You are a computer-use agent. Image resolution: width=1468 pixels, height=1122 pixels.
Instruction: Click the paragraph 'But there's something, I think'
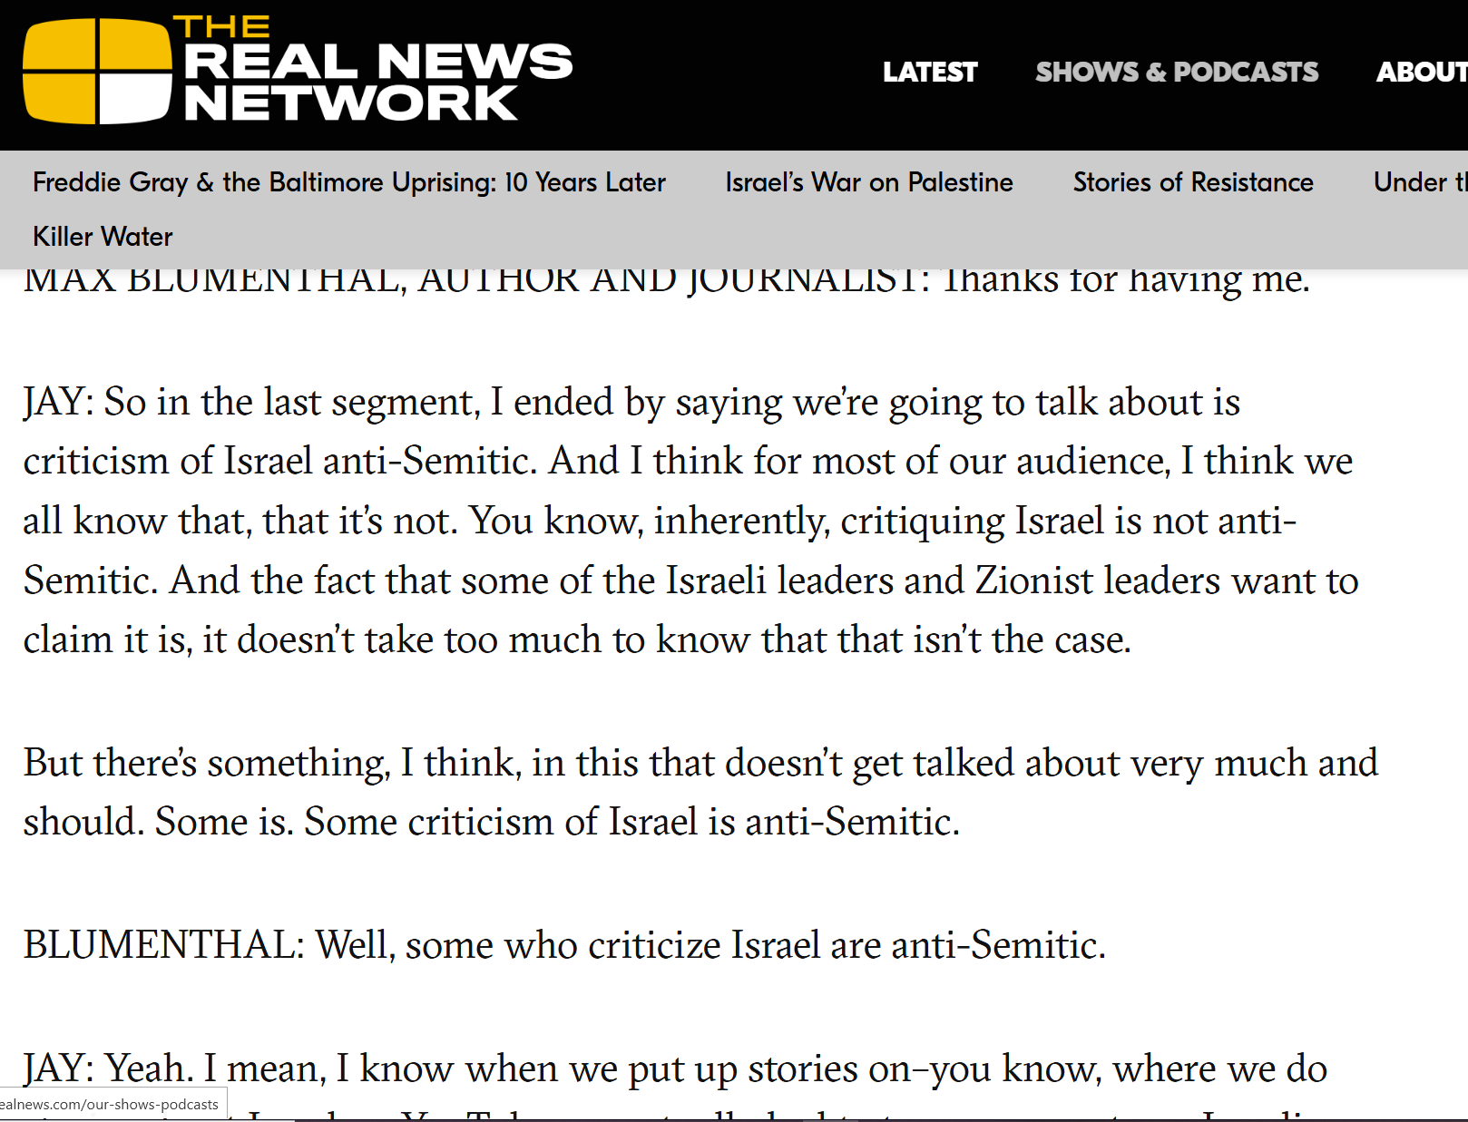[700, 792]
